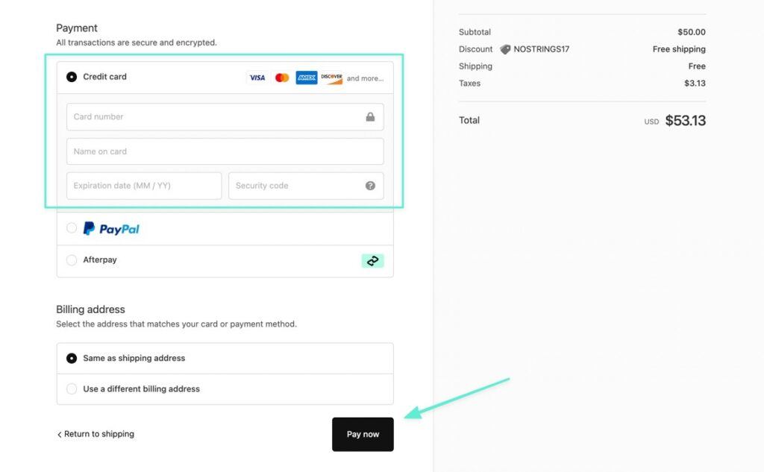Click the lock icon in card number field
The image size is (764, 472).
coord(369,116)
